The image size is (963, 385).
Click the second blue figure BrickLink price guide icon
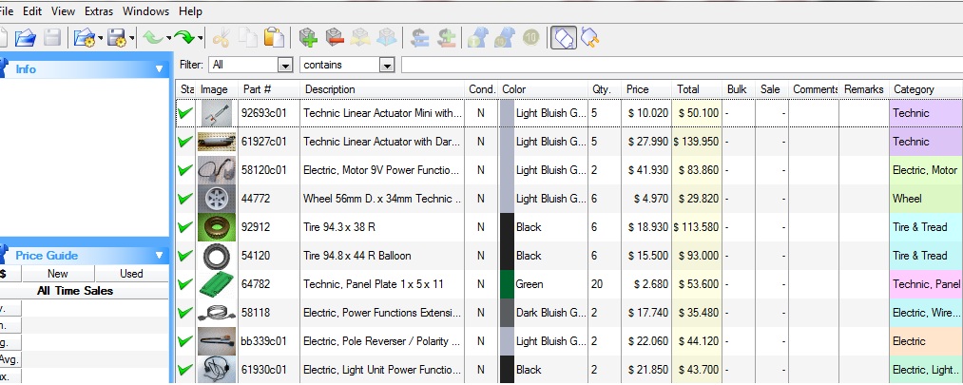tap(504, 38)
